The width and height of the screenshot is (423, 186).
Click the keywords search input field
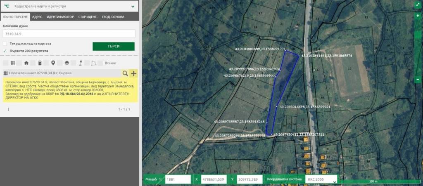[69, 34]
